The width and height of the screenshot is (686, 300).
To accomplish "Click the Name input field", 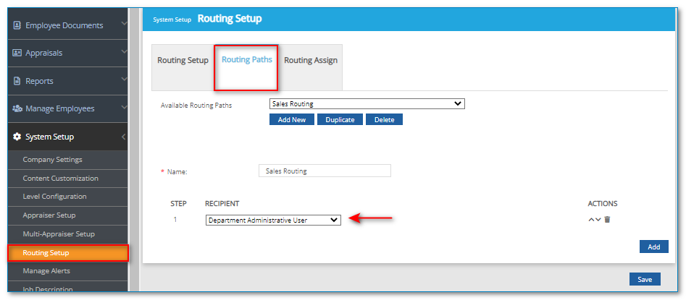I will click(324, 171).
